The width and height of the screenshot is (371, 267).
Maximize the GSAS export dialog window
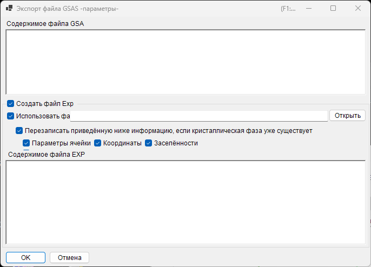point(333,9)
